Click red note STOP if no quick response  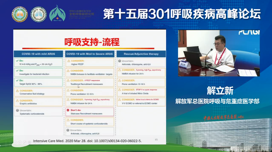point(147,90)
